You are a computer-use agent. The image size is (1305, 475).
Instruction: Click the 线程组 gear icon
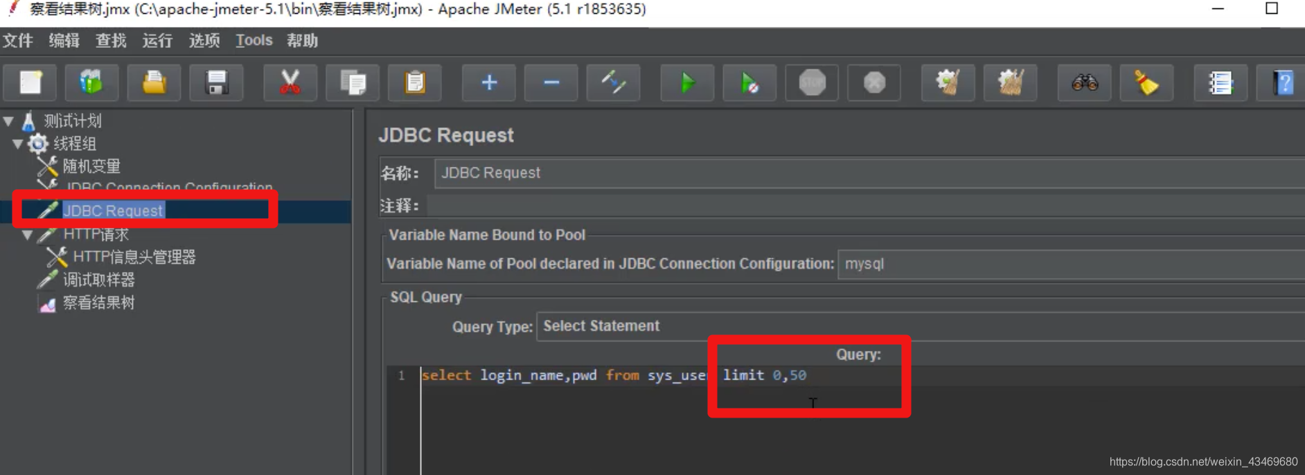[x=38, y=144]
